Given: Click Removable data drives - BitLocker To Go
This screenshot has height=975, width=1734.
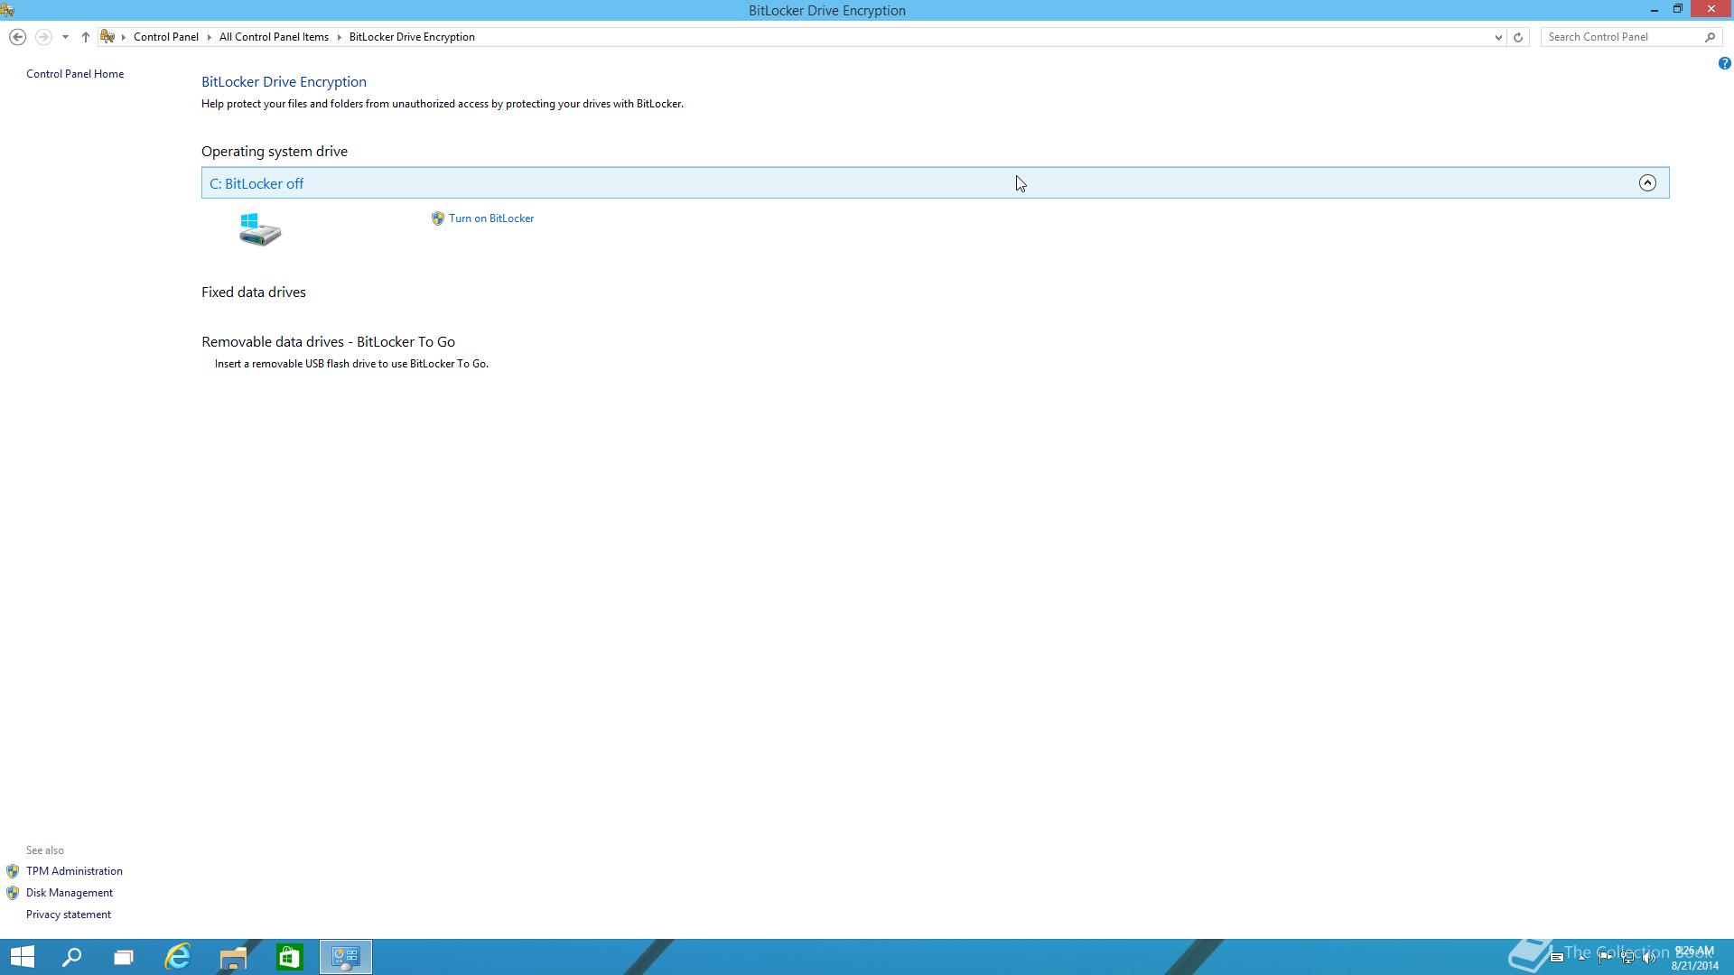Looking at the screenshot, I should [328, 342].
